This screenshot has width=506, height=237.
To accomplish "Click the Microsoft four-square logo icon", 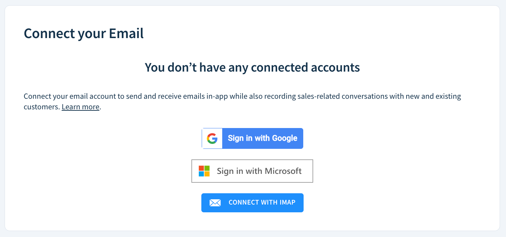I will [x=204, y=171].
